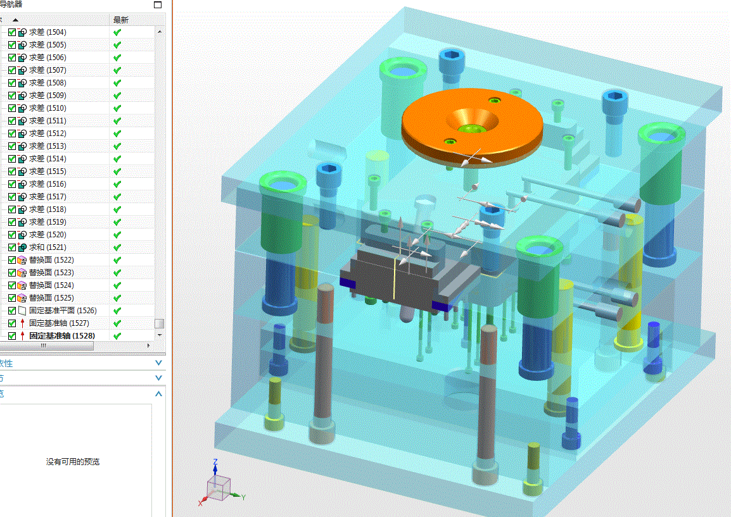
Task: Expand the 相依性 section chevron
Action: pos(158,363)
